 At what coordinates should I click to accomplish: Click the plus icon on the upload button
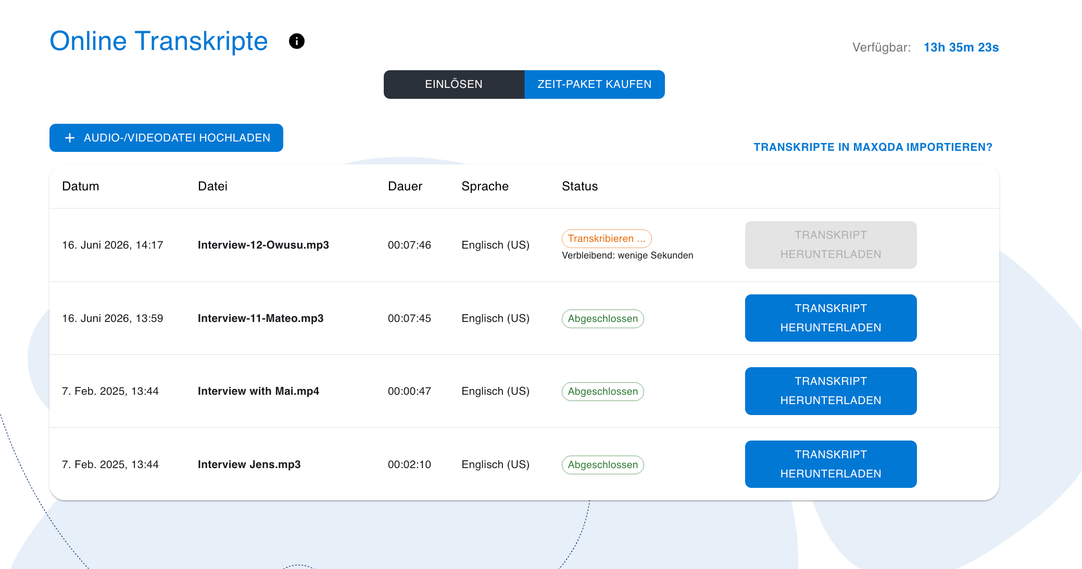(70, 138)
